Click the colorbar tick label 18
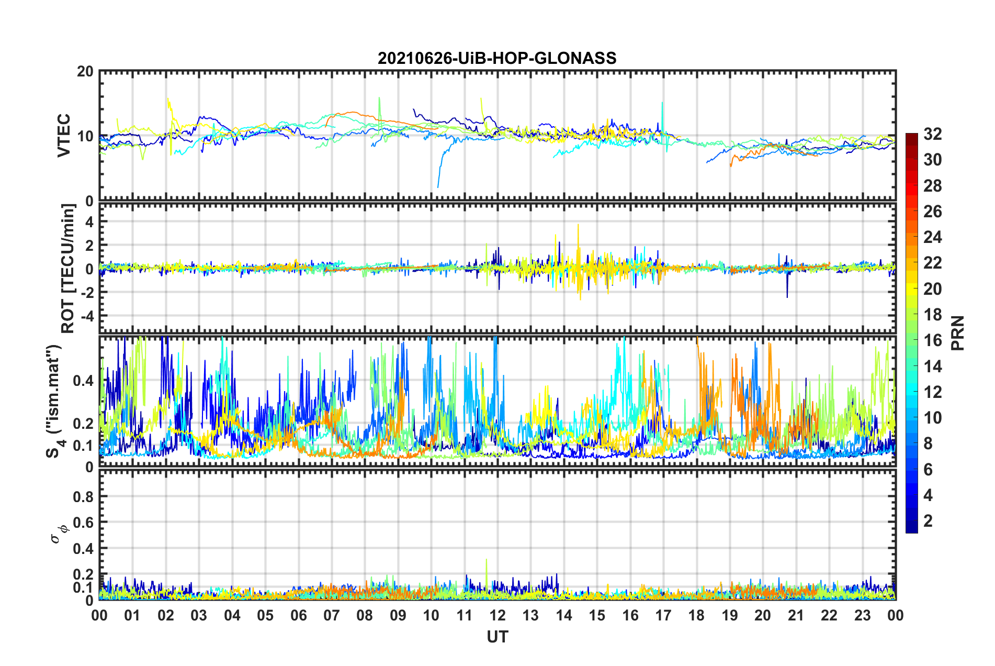This screenshot has width=995, height=666. pyautogui.click(x=932, y=315)
